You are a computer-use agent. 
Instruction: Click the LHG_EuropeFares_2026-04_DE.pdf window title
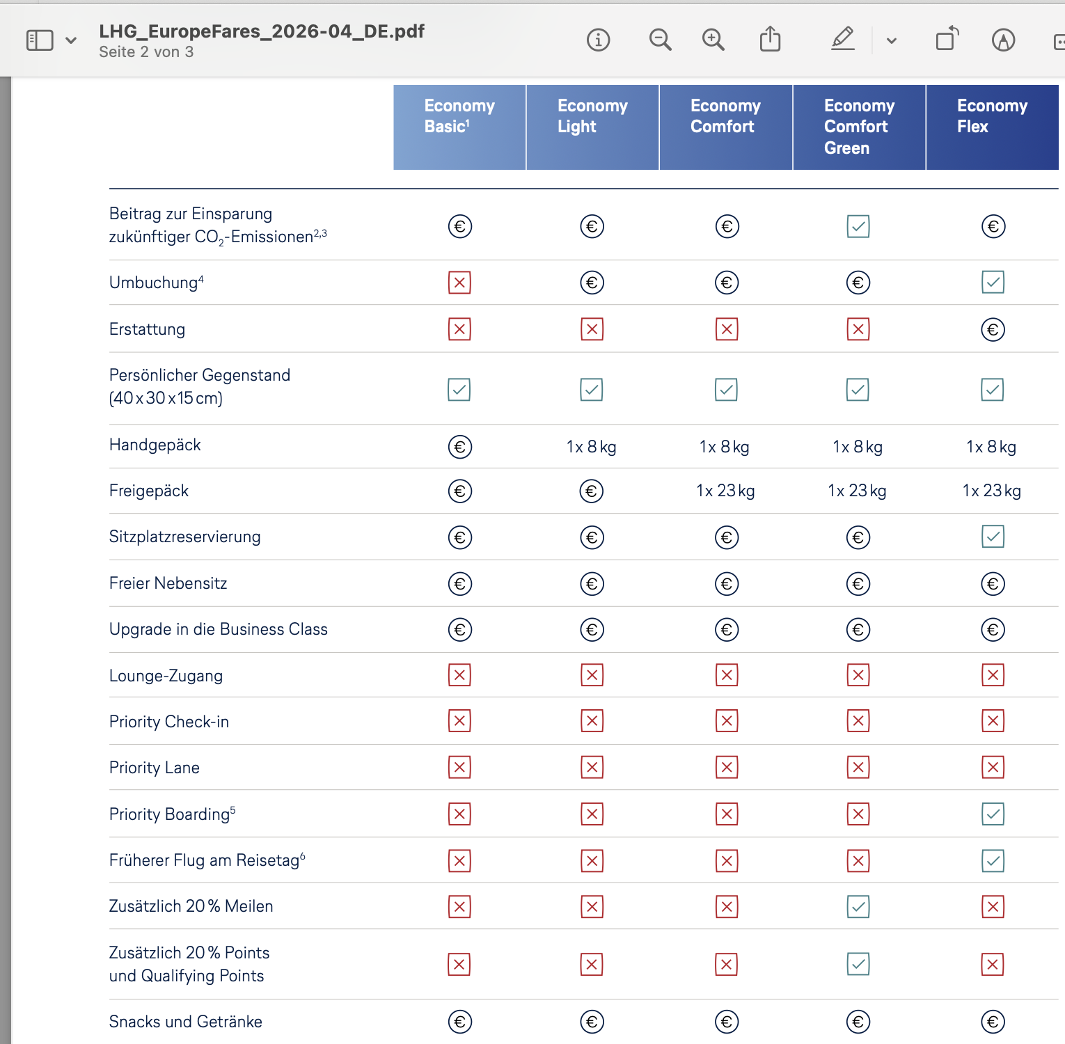[262, 31]
